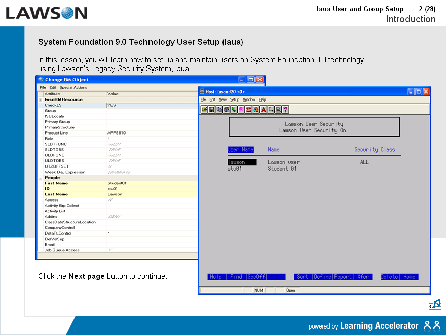Select the Activity Grp Collect attribute

[x=62, y=206]
